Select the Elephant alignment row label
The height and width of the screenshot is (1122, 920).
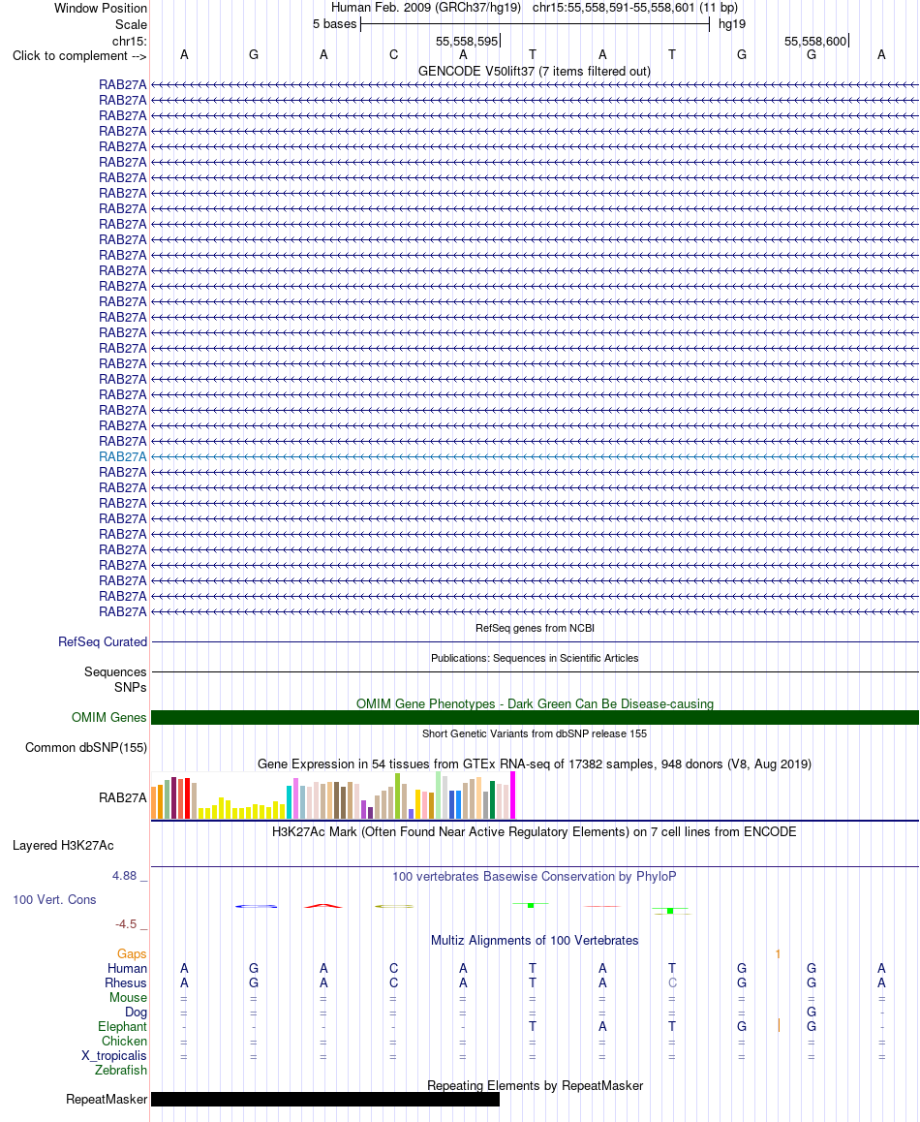pyautogui.click(x=122, y=1026)
